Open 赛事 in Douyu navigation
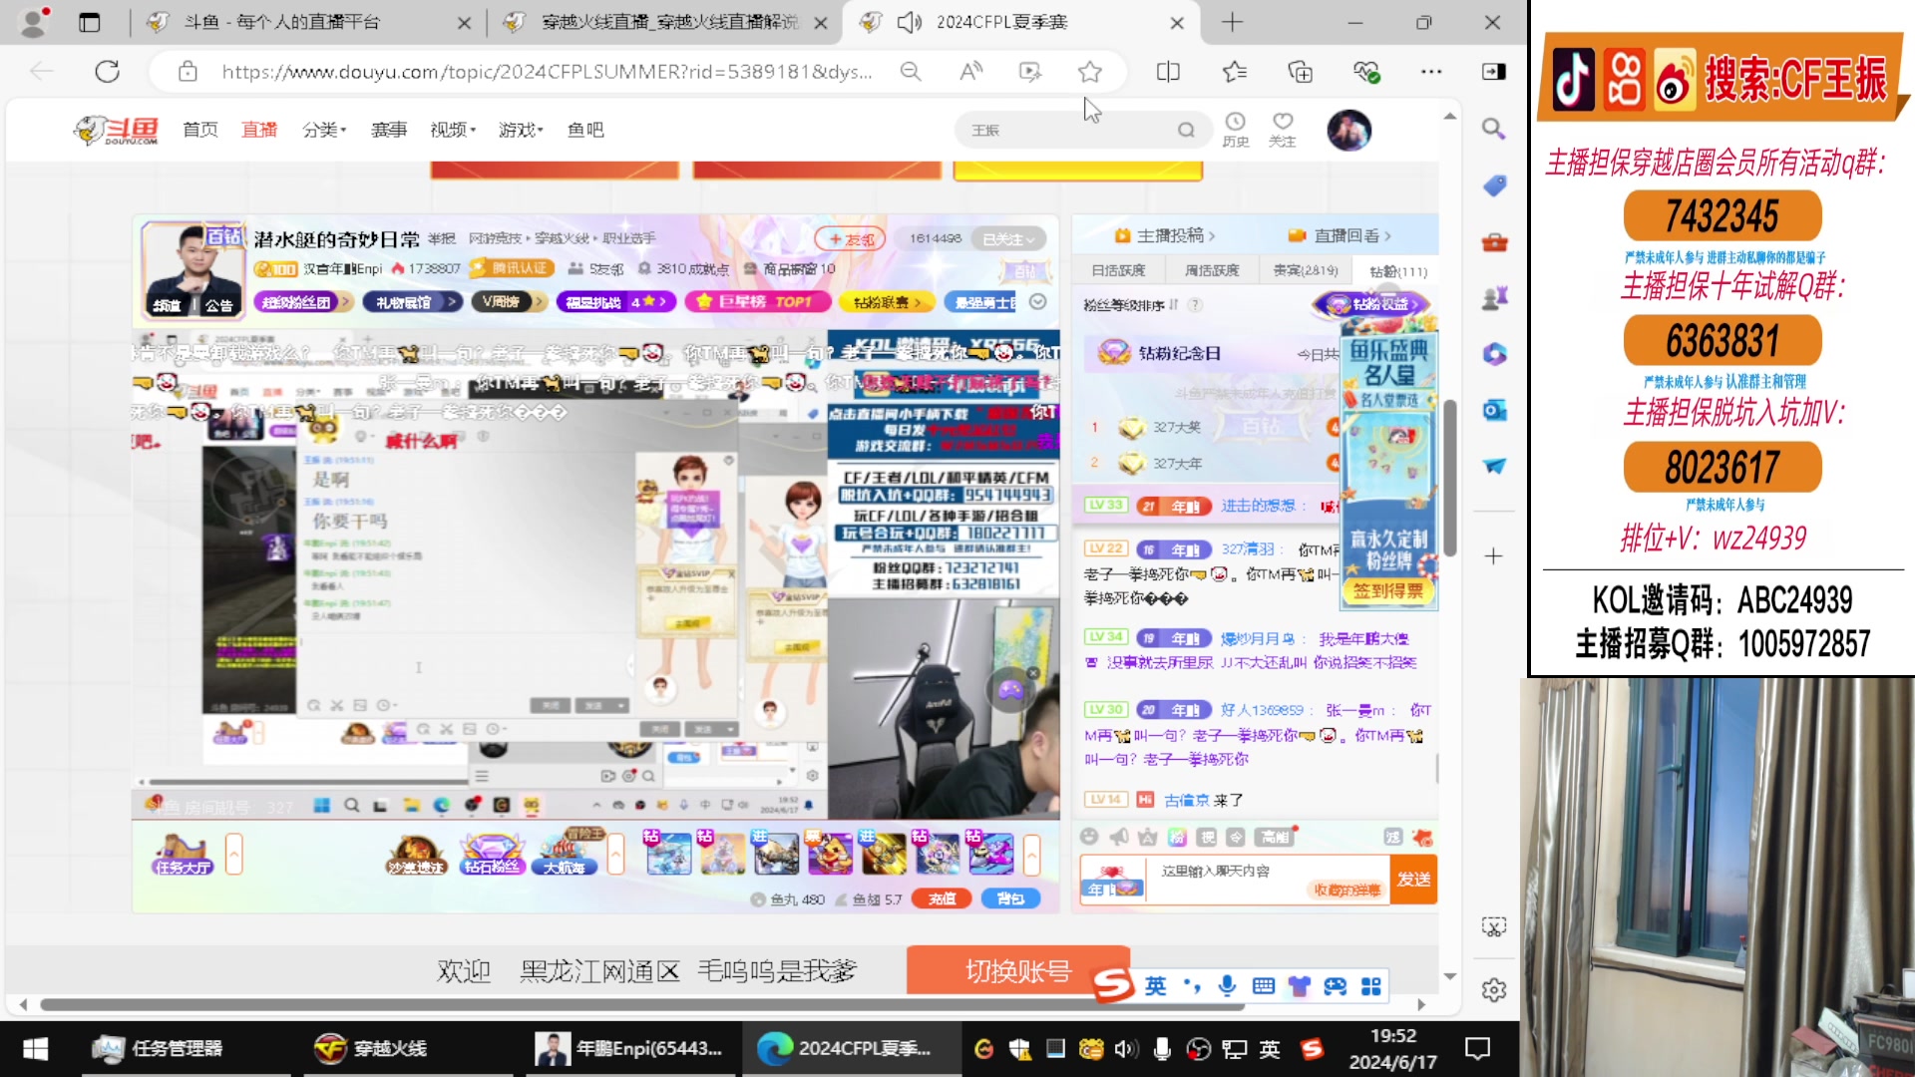The width and height of the screenshot is (1915, 1077). pos(389,130)
